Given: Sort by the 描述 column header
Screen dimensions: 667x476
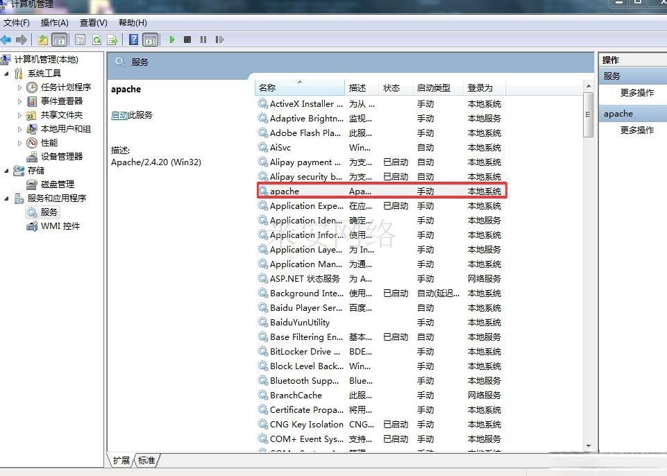Looking at the screenshot, I should pos(361,87).
